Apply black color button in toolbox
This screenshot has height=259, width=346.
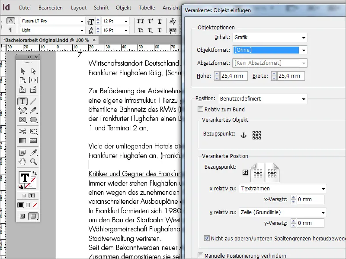point(21,205)
